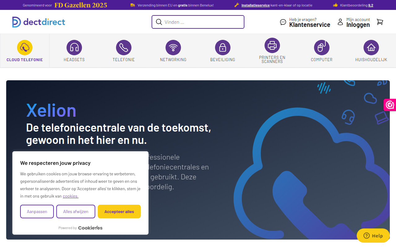This screenshot has width=396, height=247.
Task: Open the Printers en Scanners icon
Action: pyautogui.click(x=272, y=45)
